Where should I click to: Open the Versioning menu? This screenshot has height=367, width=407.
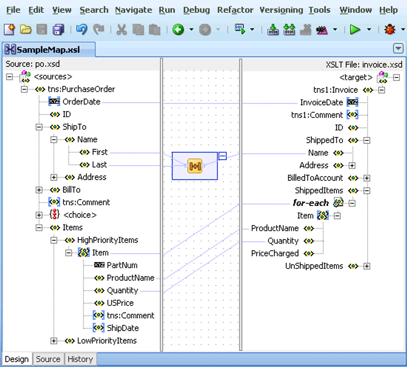[281, 10]
